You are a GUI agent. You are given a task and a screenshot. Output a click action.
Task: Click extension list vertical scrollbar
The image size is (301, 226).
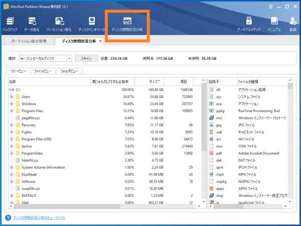coord(290,86)
